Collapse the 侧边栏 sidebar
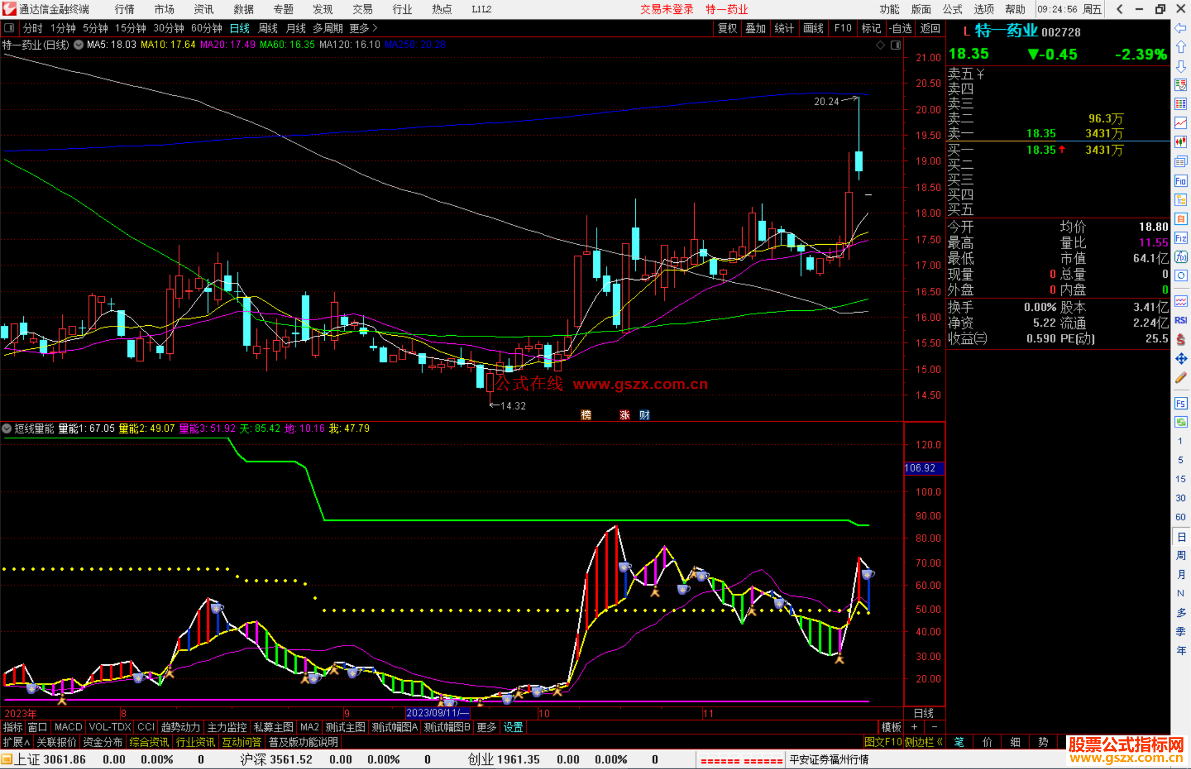This screenshot has height=769, width=1191. click(924, 742)
